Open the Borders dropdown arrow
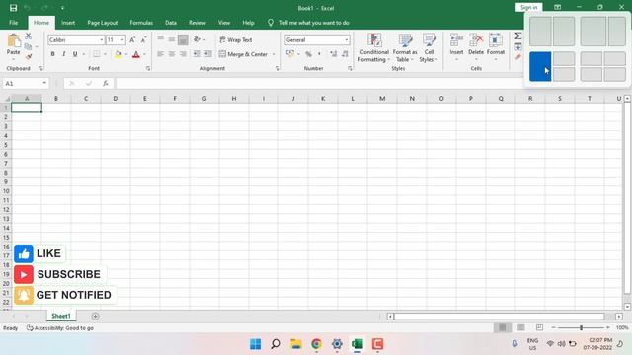Viewport: 632px width, 355px height. pyautogui.click(x=105, y=54)
